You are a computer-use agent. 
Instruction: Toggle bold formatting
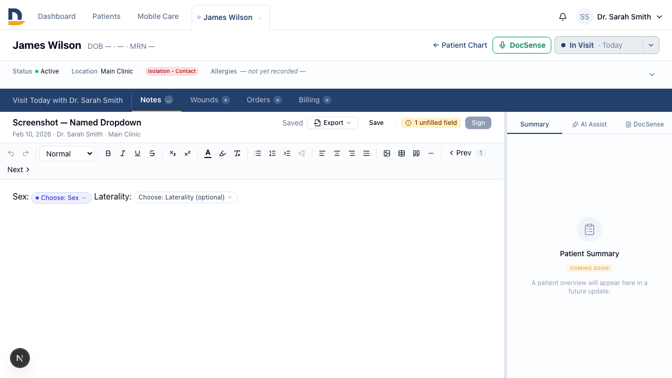point(108,153)
